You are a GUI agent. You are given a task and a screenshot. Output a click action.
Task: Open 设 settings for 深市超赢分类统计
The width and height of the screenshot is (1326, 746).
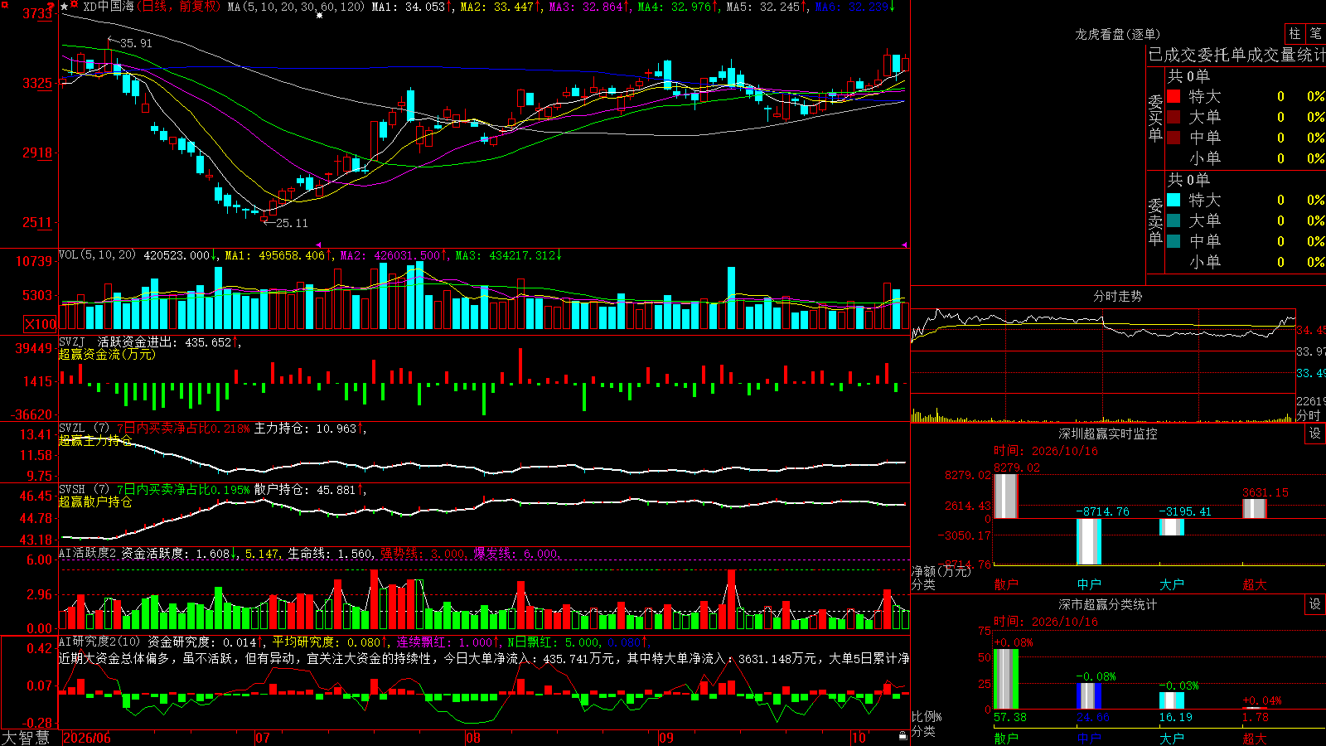[1315, 604]
